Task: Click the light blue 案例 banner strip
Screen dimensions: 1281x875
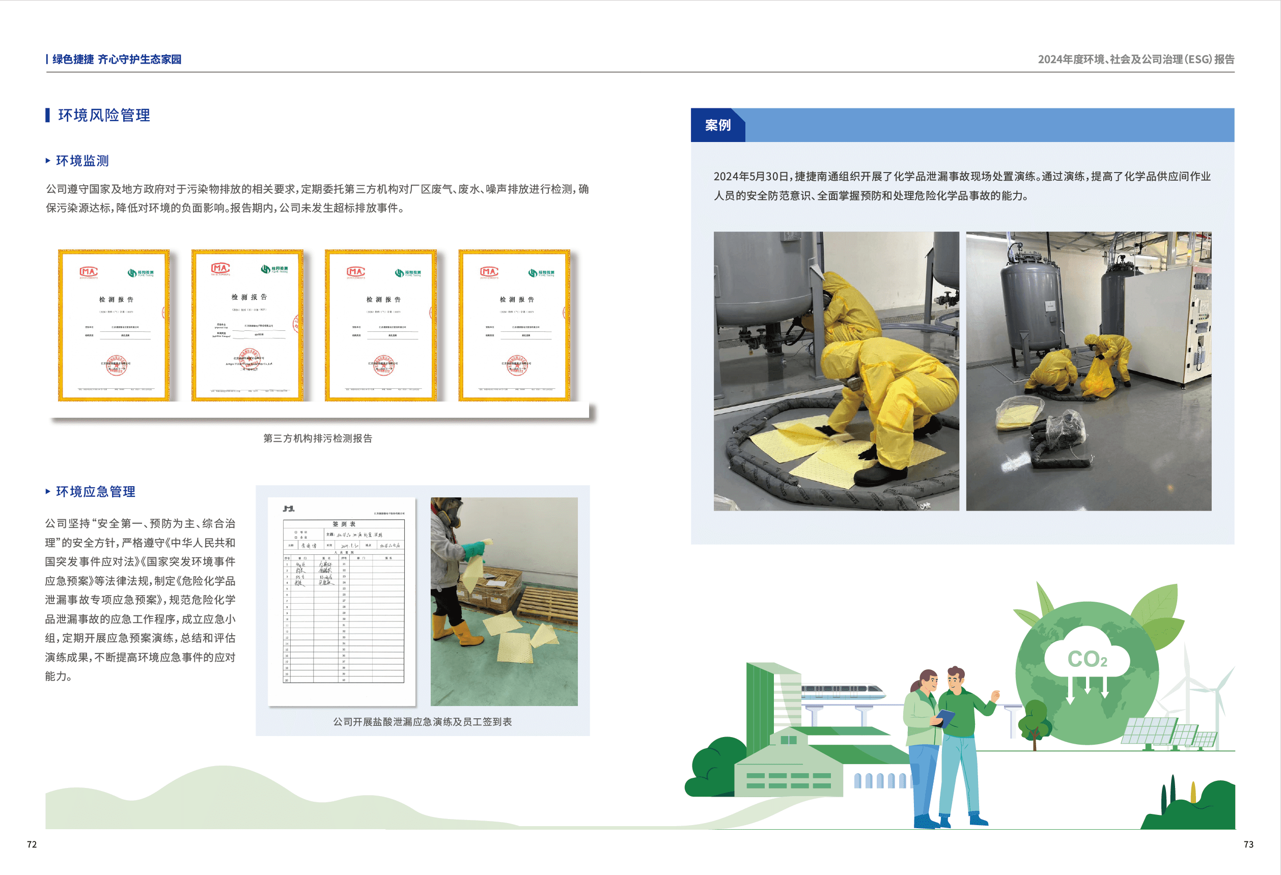Action: pyautogui.click(x=989, y=125)
